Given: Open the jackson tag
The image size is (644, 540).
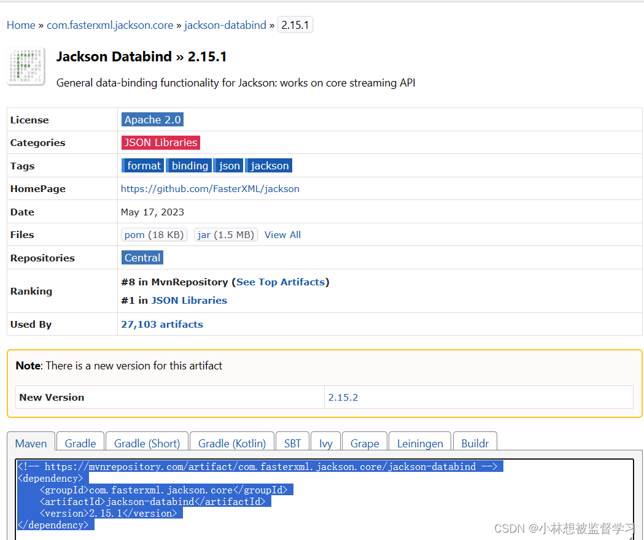Looking at the screenshot, I should click(x=268, y=165).
